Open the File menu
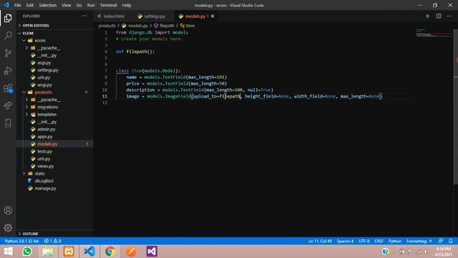Image resolution: width=458 pixels, height=258 pixels. pyautogui.click(x=17, y=5)
